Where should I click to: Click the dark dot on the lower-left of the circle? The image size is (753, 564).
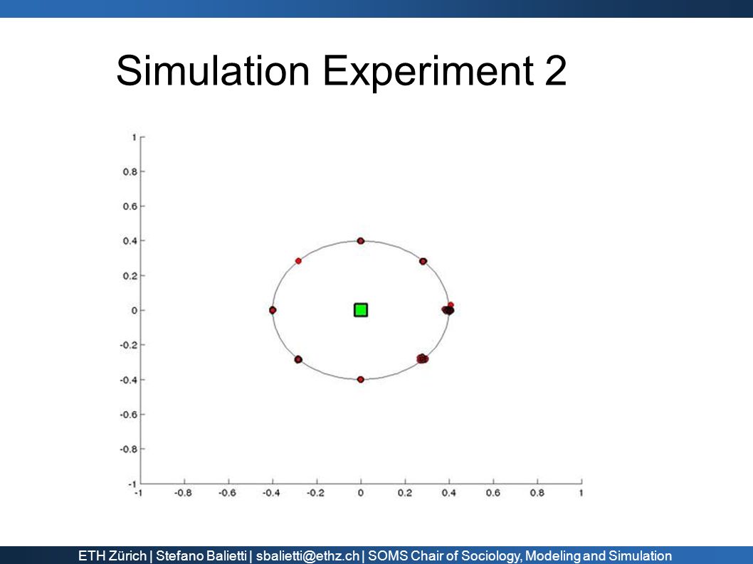(x=298, y=359)
